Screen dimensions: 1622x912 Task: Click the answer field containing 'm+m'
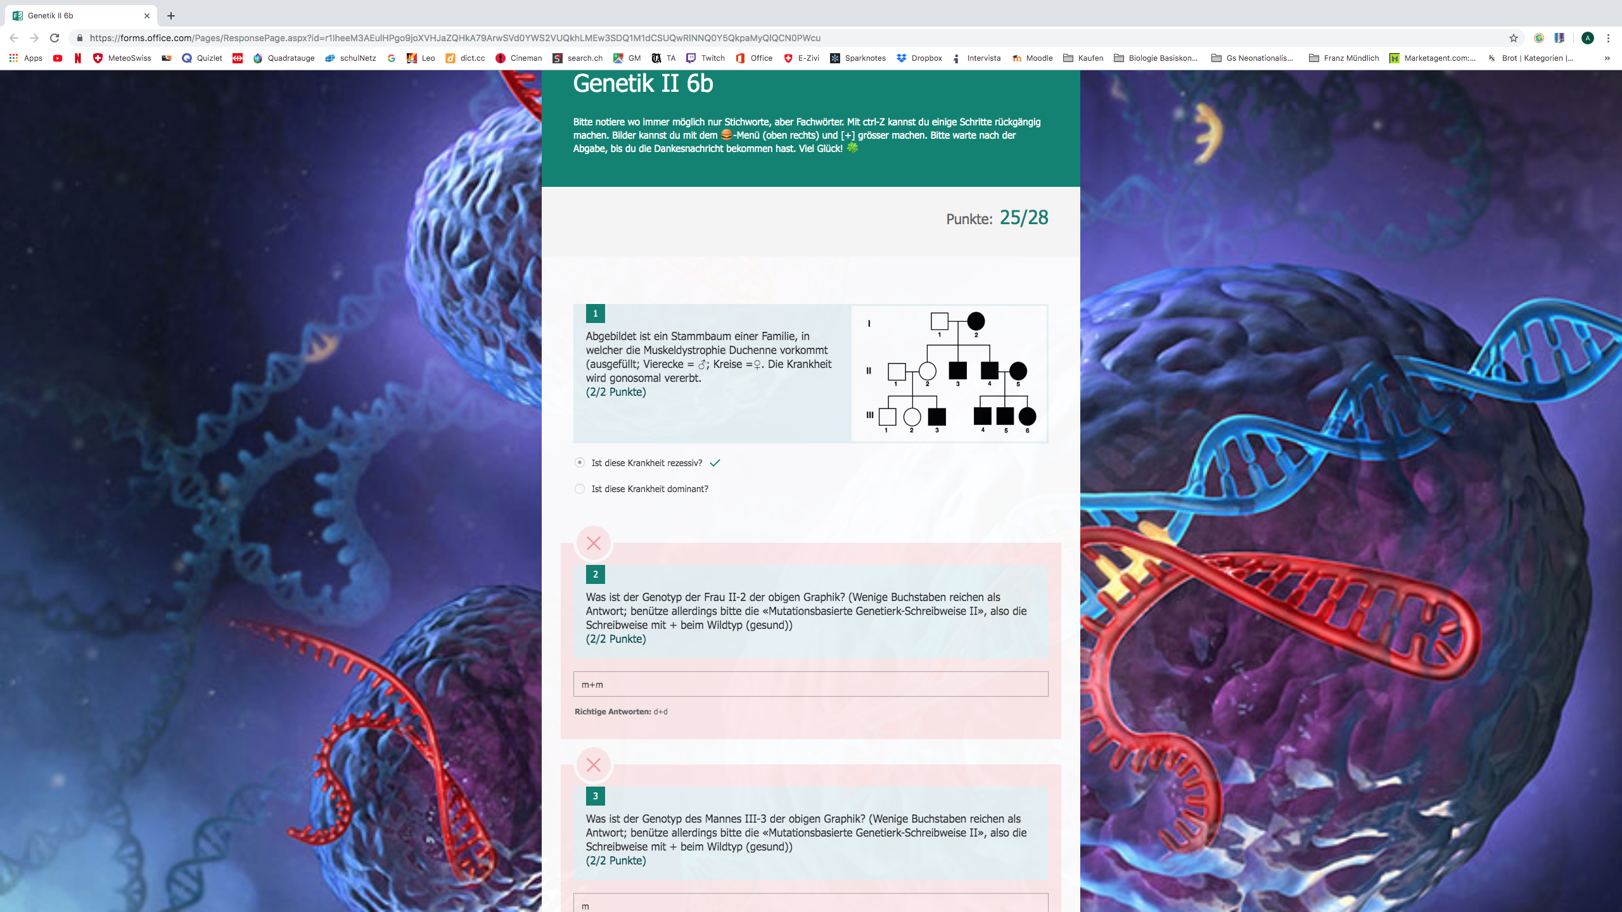click(810, 684)
